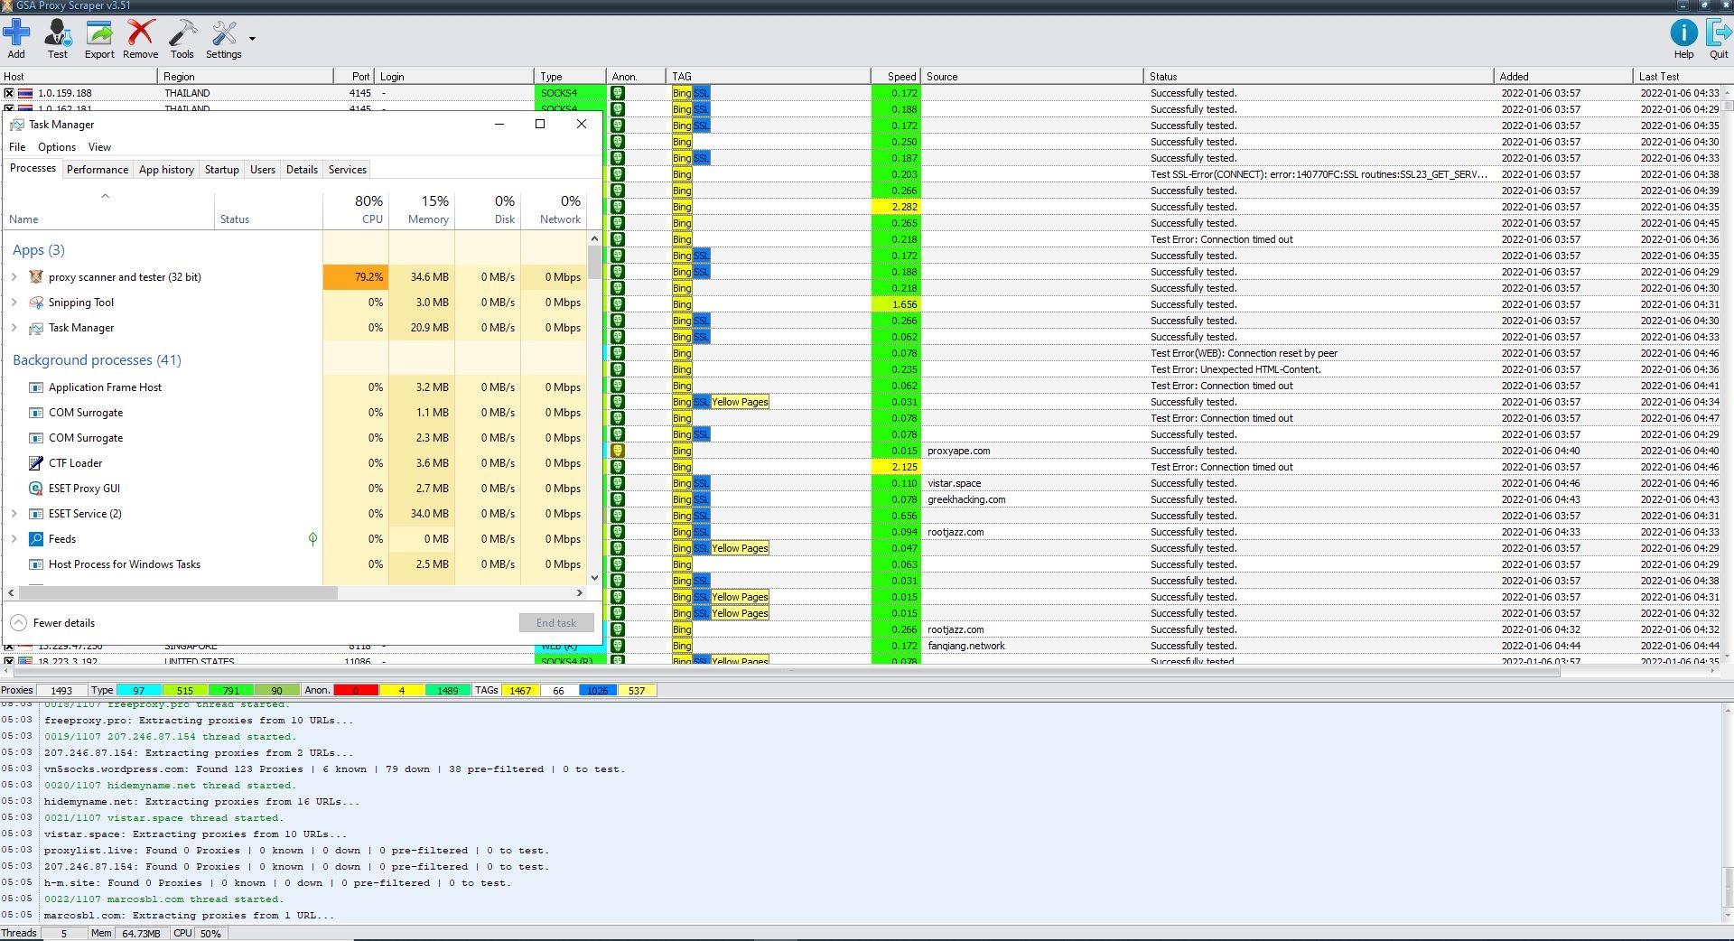This screenshot has height=941, width=1734.
Task: Open Task Manager File menu
Action: point(17,147)
